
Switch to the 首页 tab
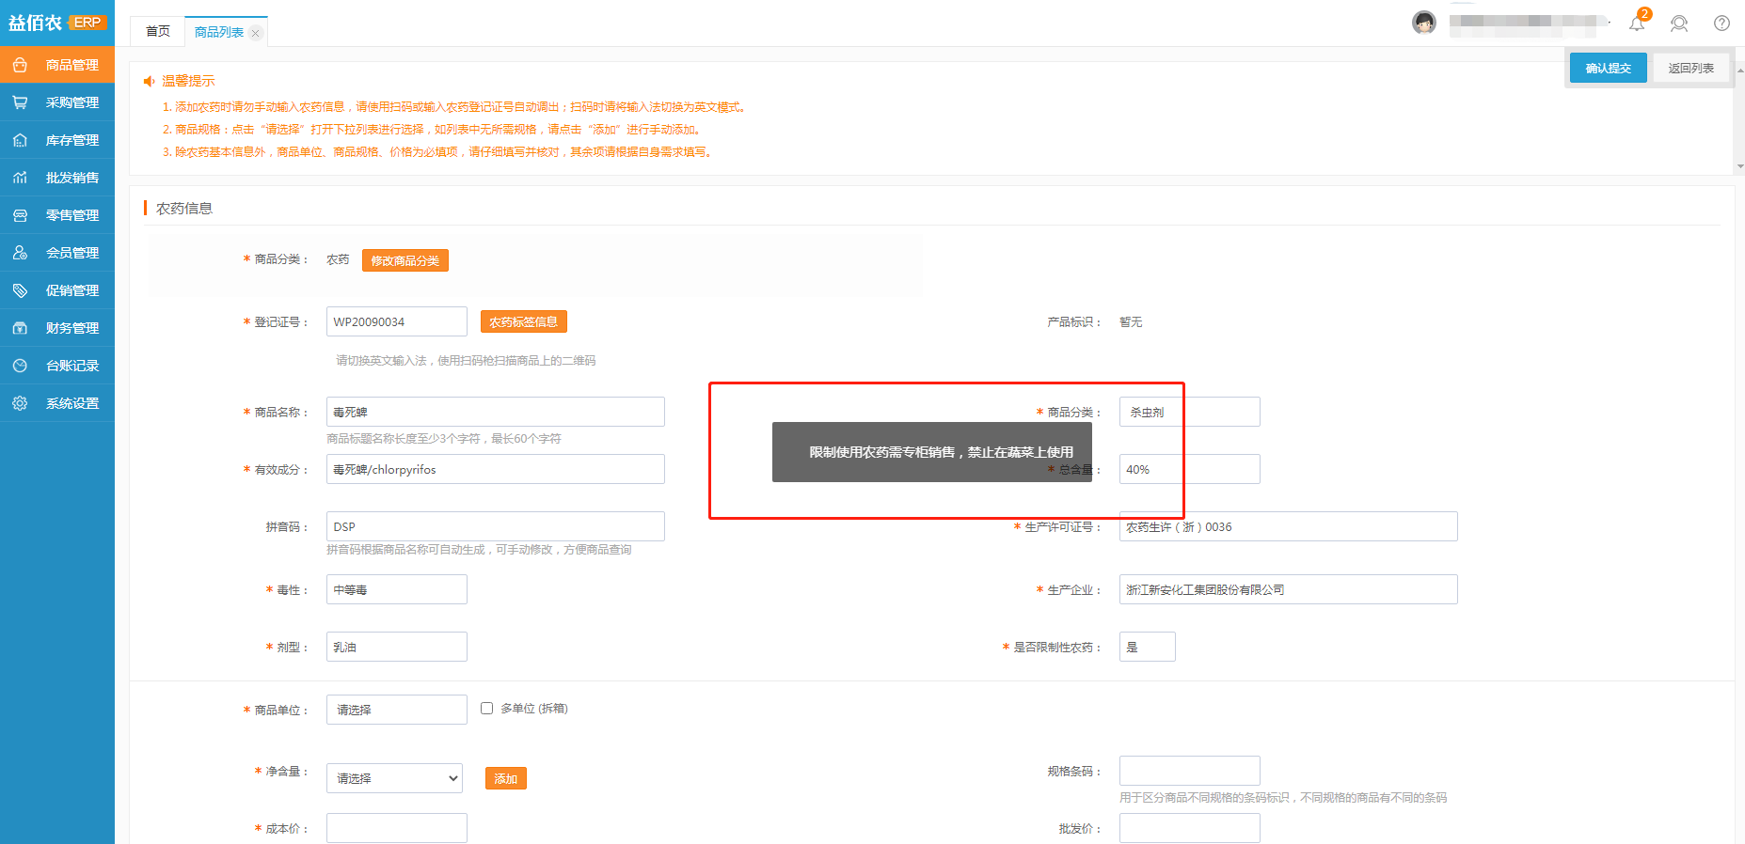158,32
